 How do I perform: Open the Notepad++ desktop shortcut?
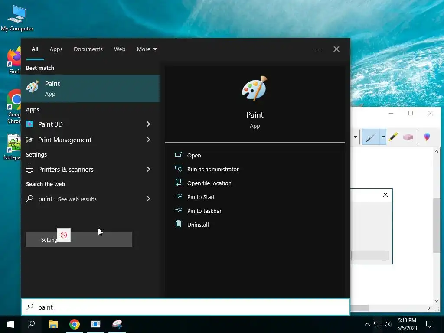tap(12, 147)
